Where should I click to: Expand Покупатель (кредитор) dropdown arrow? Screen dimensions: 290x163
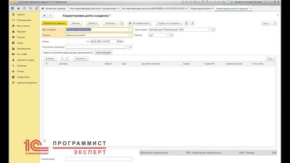(127, 47)
